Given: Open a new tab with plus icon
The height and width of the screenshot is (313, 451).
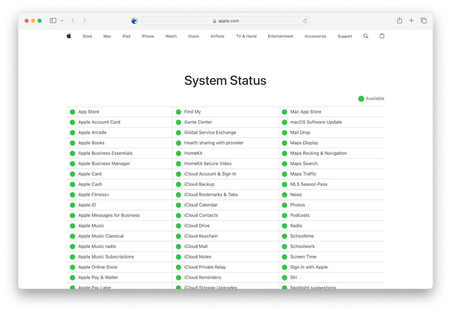Looking at the screenshot, I should 411,21.
